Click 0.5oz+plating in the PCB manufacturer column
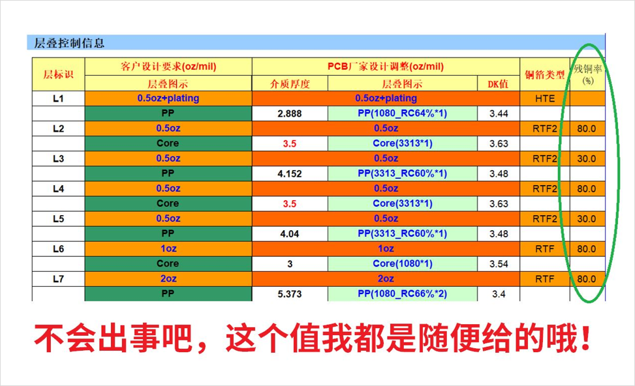Viewport: 635px width, 386px height. click(386, 98)
